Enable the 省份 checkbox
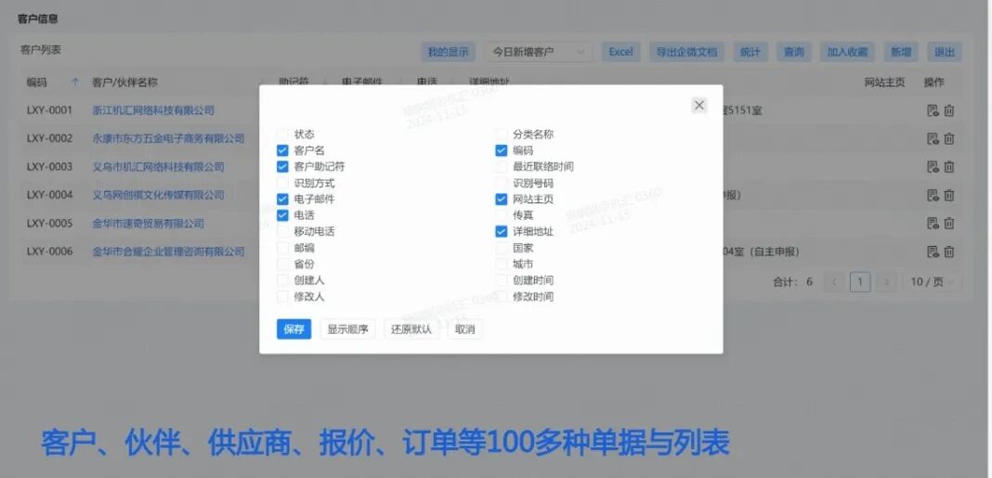The height and width of the screenshot is (478, 992). tap(282, 265)
